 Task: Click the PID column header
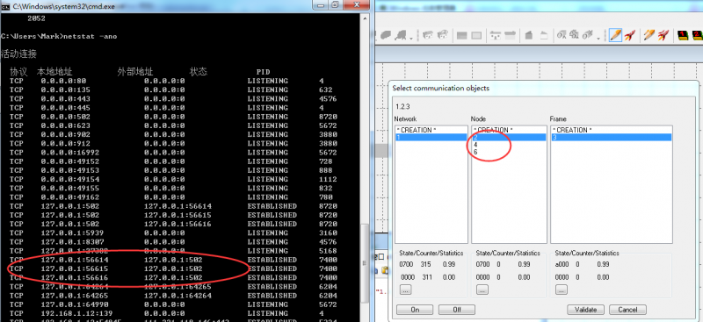coord(263,72)
